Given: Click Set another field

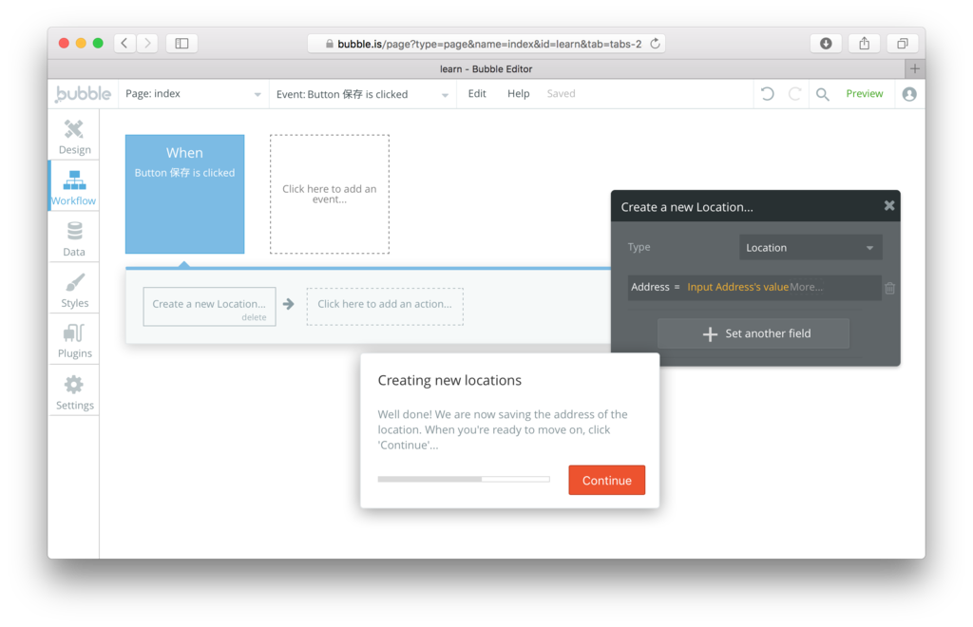Looking at the screenshot, I should click(x=754, y=333).
